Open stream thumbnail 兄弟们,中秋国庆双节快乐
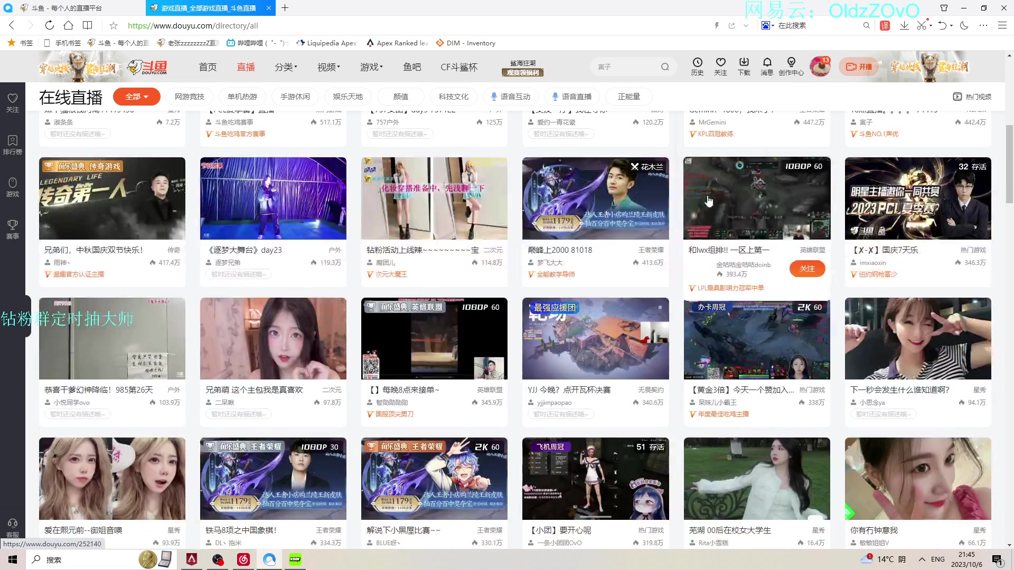 (x=112, y=198)
